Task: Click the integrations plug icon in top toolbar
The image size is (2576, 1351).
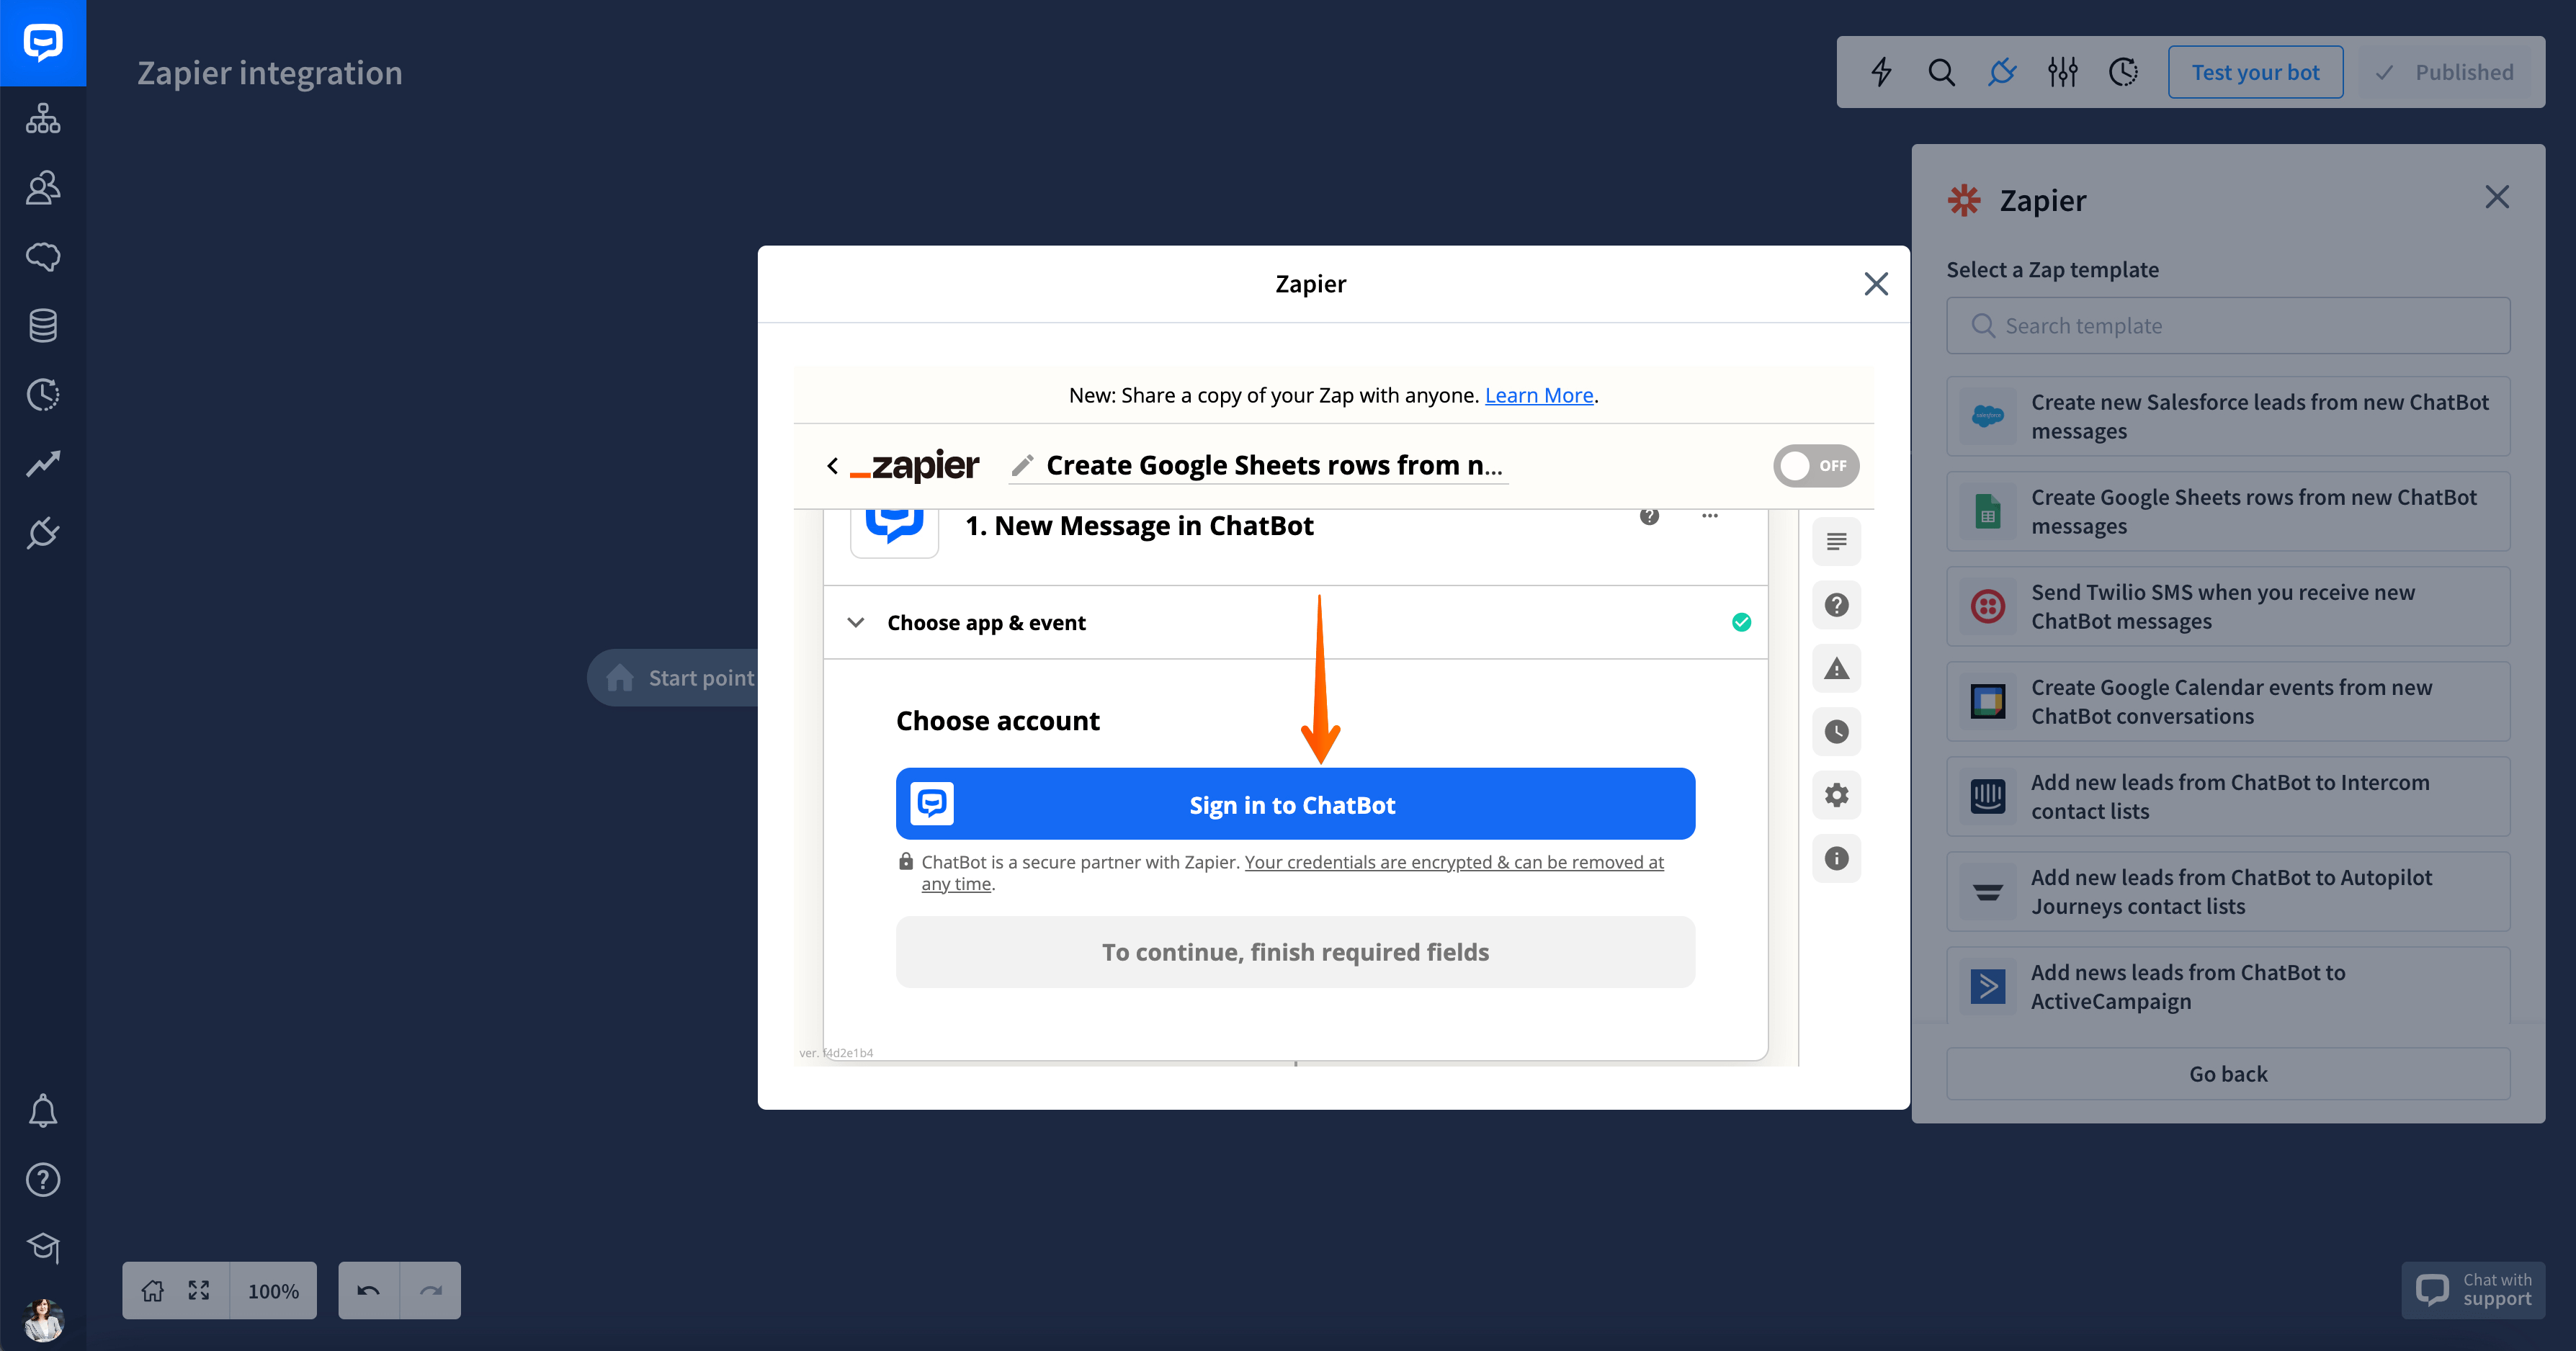Action: click(x=2002, y=72)
